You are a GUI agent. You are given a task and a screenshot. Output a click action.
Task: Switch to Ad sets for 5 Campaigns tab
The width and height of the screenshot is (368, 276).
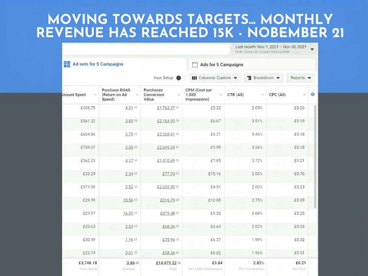(98, 64)
